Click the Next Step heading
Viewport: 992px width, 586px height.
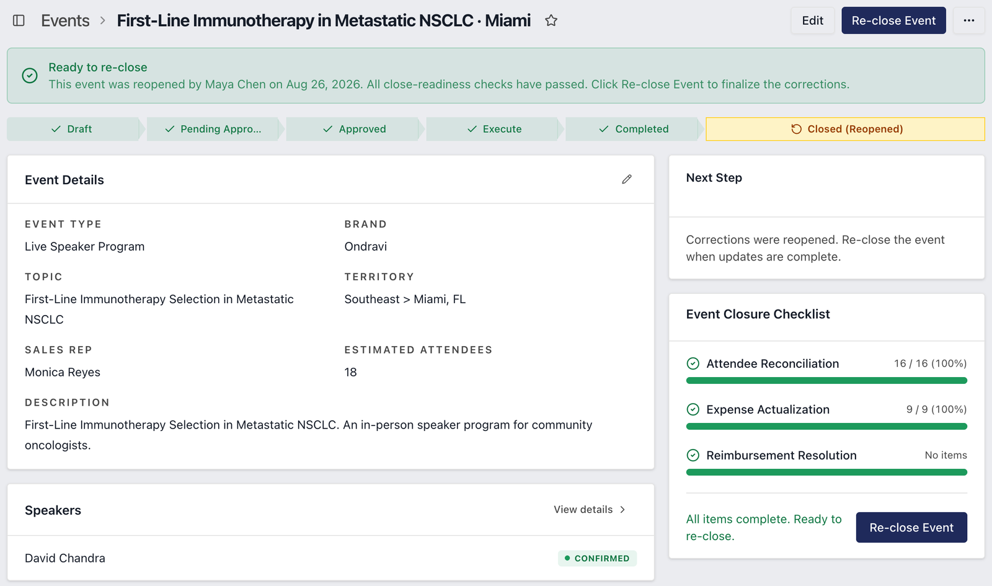pyautogui.click(x=714, y=177)
